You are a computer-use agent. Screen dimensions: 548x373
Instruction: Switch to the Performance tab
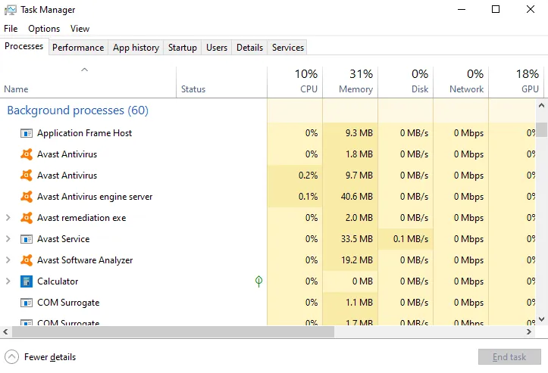[x=78, y=48]
